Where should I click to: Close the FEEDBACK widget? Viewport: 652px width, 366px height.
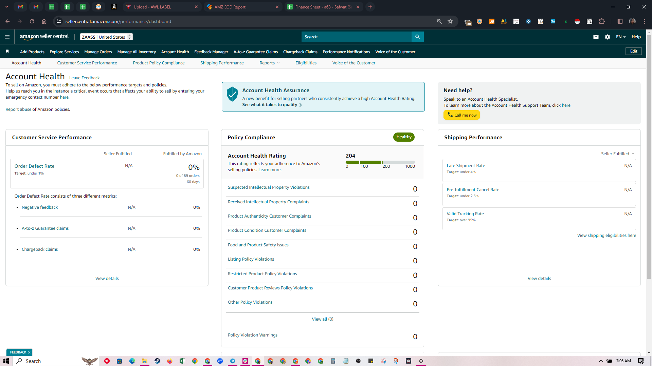(29, 352)
